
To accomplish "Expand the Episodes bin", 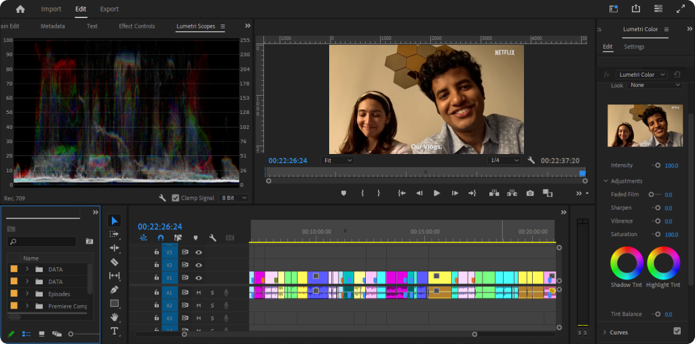I will [x=27, y=294].
